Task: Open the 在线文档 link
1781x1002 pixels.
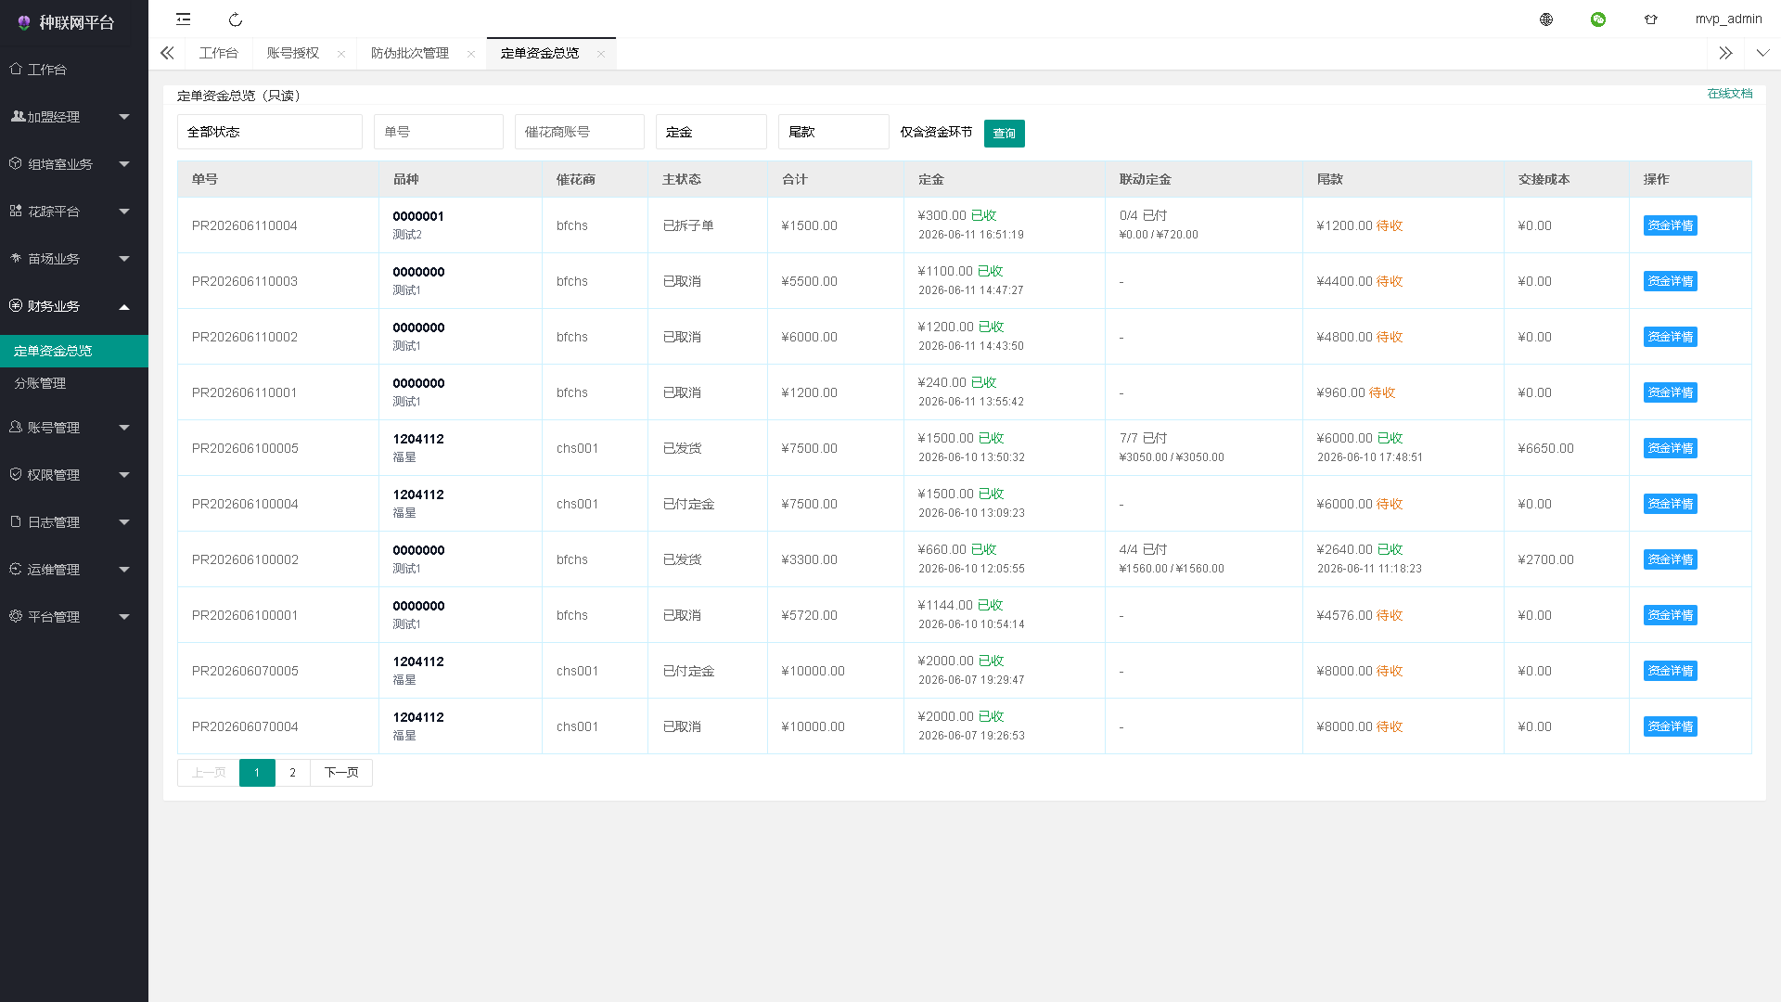Action: [1730, 94]
